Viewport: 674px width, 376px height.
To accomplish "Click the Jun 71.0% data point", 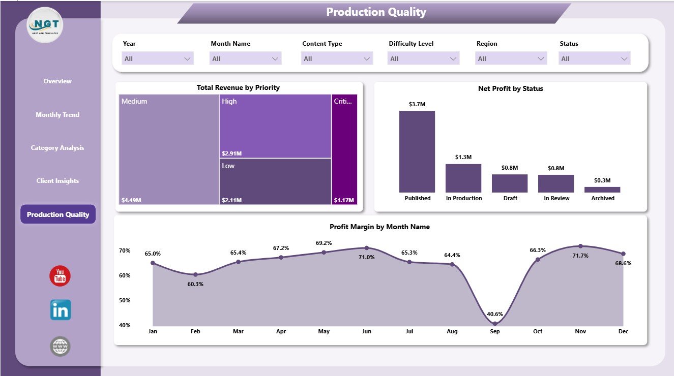I will coord(367,248).
